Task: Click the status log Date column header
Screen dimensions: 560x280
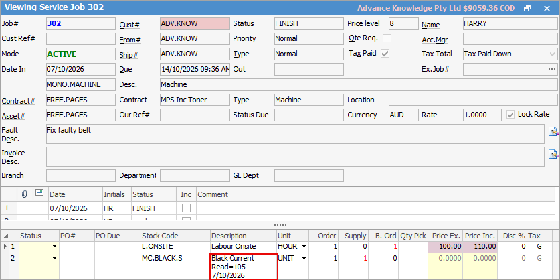Action: pyautogui.click(x=76, y=194)
